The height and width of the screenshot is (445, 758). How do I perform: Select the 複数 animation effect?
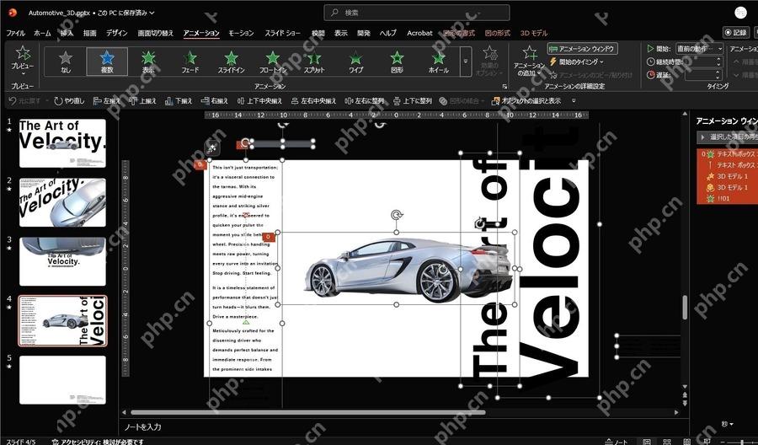click(x=107, y=62)
